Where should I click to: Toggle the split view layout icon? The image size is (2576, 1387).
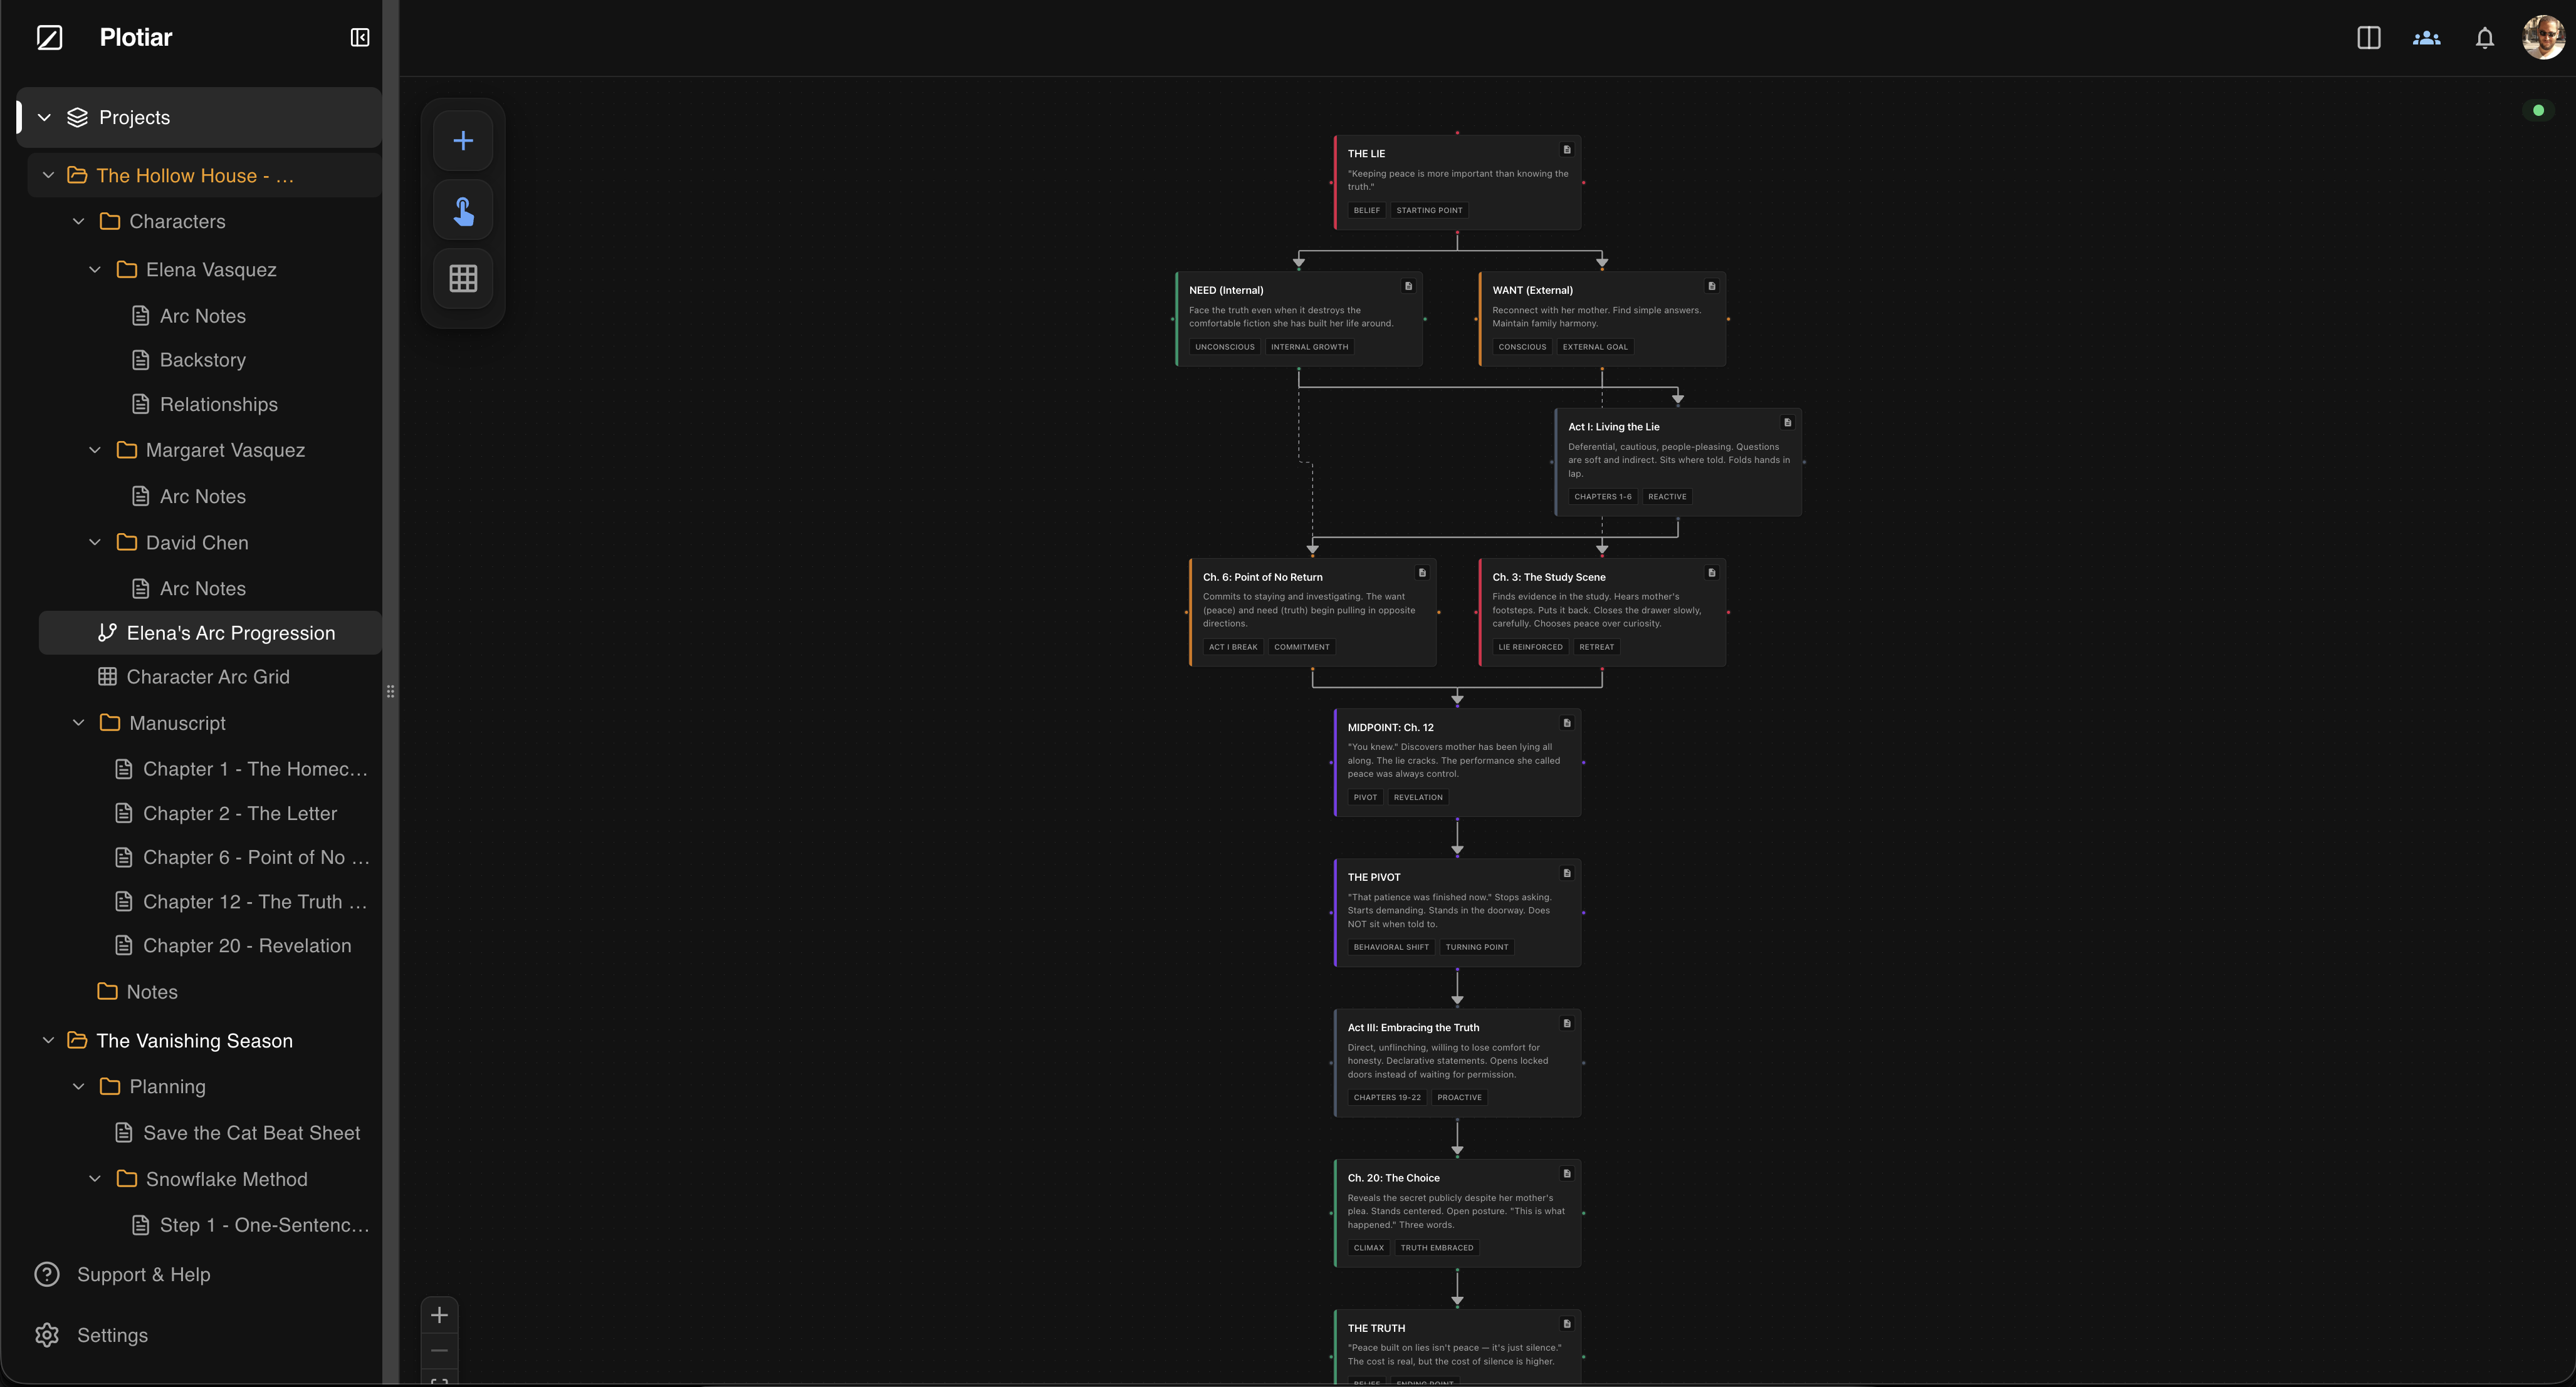click(x=2369, y=38)
